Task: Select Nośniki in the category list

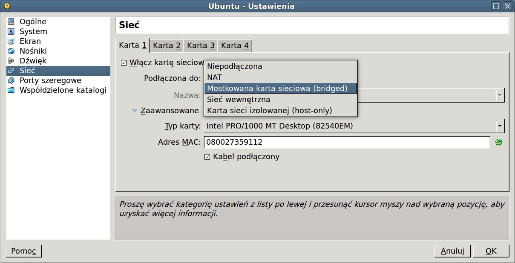Action: (58, 51)
